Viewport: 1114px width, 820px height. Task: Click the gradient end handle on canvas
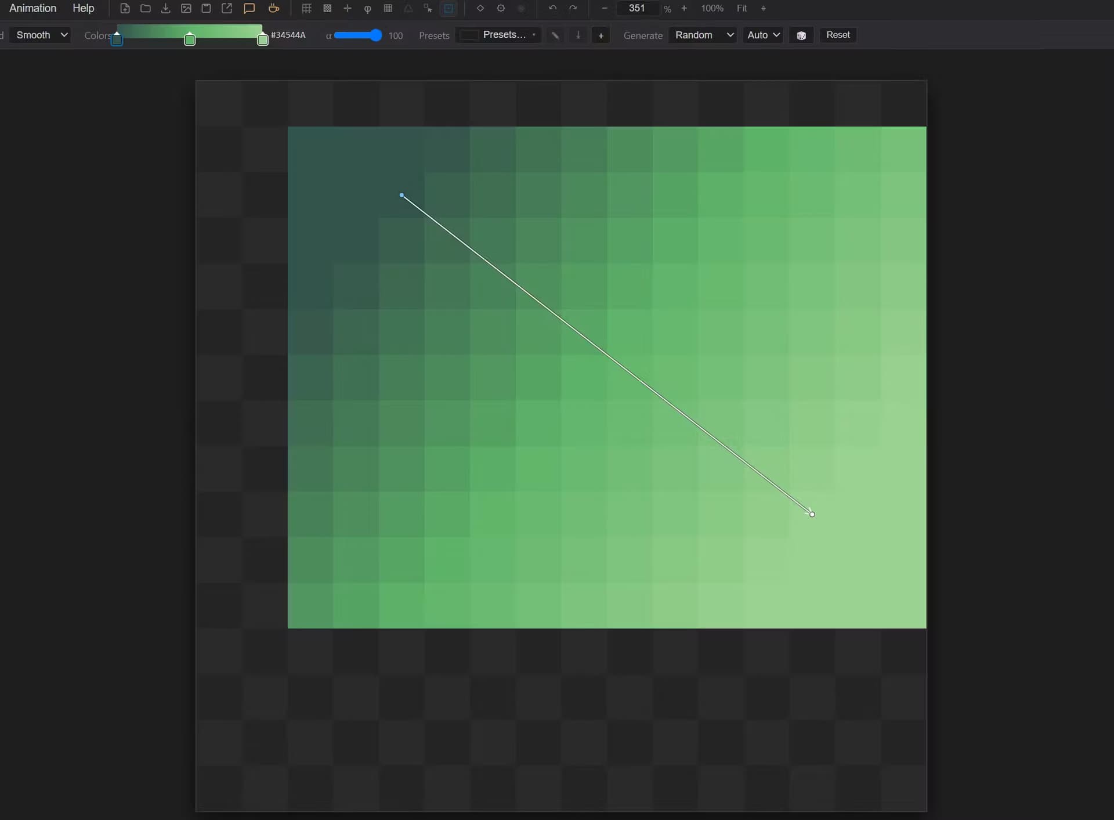point(812,514)
